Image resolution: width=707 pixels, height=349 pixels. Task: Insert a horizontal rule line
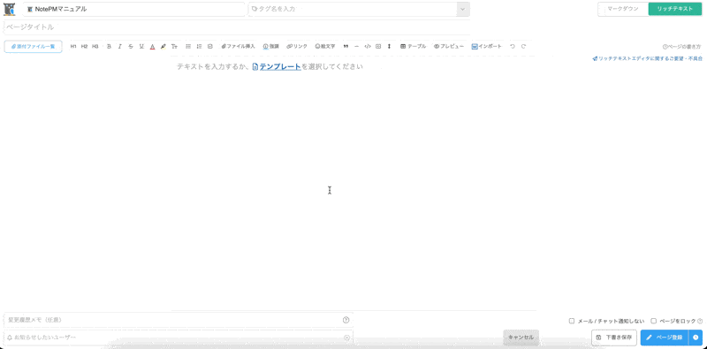[x=357, y=47]
